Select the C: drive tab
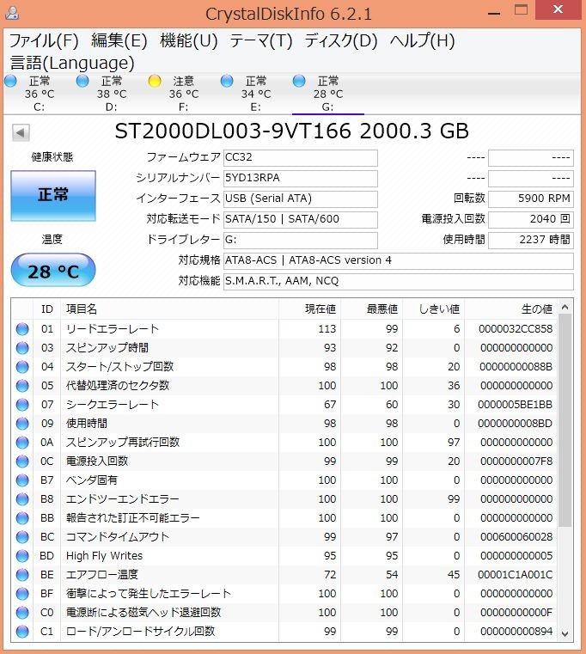The width and height of the screenshot is (586, 654). tap(40, 94)
